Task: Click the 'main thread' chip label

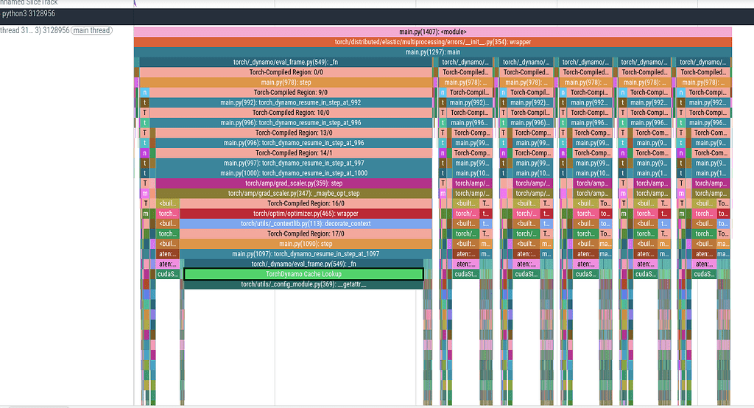Action: pyautogui.click(x=91, y=30)
